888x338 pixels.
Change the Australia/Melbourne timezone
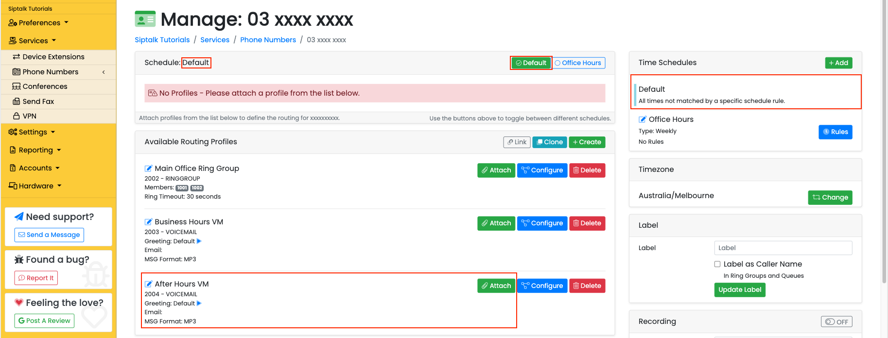coord(830,197)
